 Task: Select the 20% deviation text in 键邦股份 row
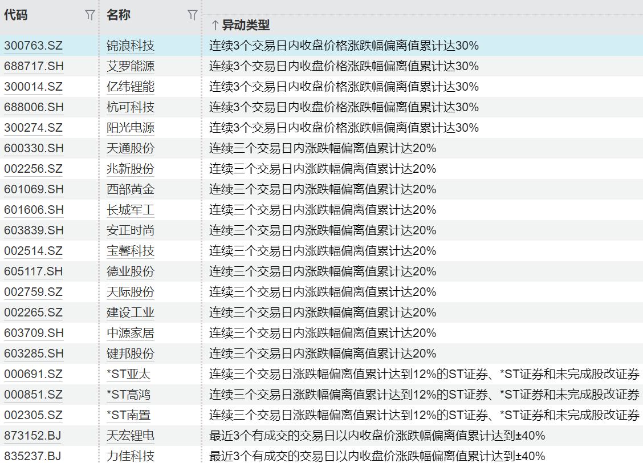click(323, 353)
